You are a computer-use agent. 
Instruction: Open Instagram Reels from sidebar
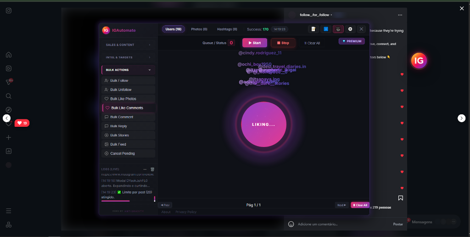[9, 68]
